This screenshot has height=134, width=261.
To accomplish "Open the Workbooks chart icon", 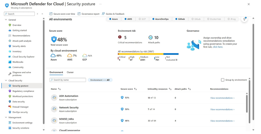I will [10, 62].
